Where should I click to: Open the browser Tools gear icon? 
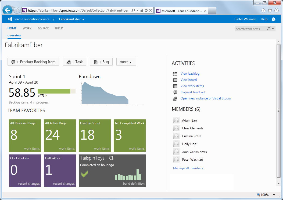tap(277, 10)
